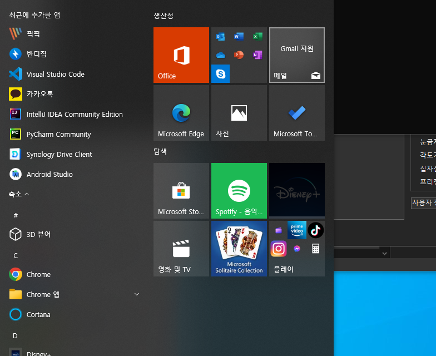Open the 사진 photos tile

tap(239, 113)
